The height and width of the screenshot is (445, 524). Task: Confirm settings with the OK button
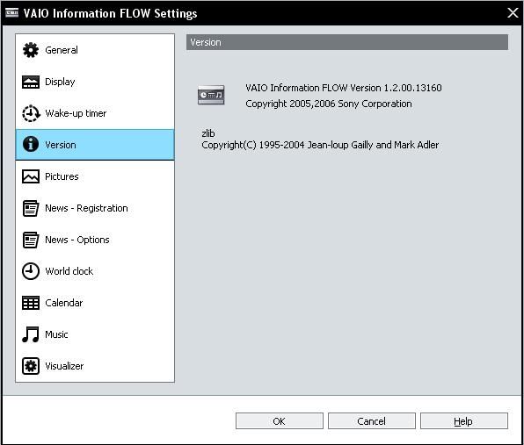[280, 421]
